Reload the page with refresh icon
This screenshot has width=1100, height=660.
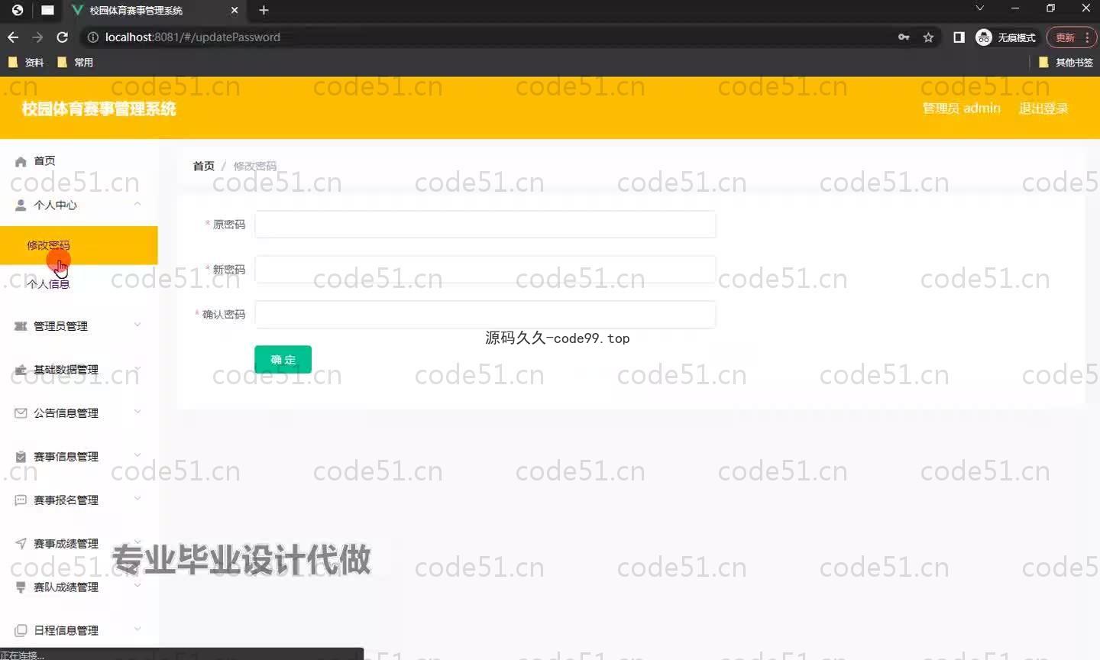(x=63, y=37)
